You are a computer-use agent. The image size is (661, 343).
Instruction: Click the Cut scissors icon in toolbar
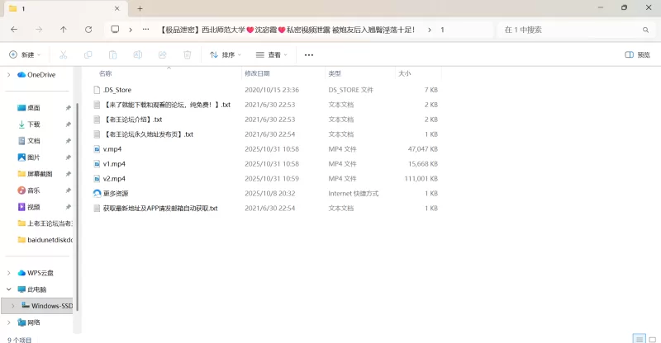pyautogui.click(x=63, y=55)
